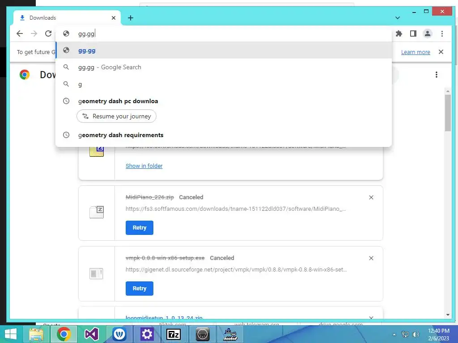Open the Downloads page three-dot menu
The height and width of the screenshot is (343, 458).
coord(437,75)
